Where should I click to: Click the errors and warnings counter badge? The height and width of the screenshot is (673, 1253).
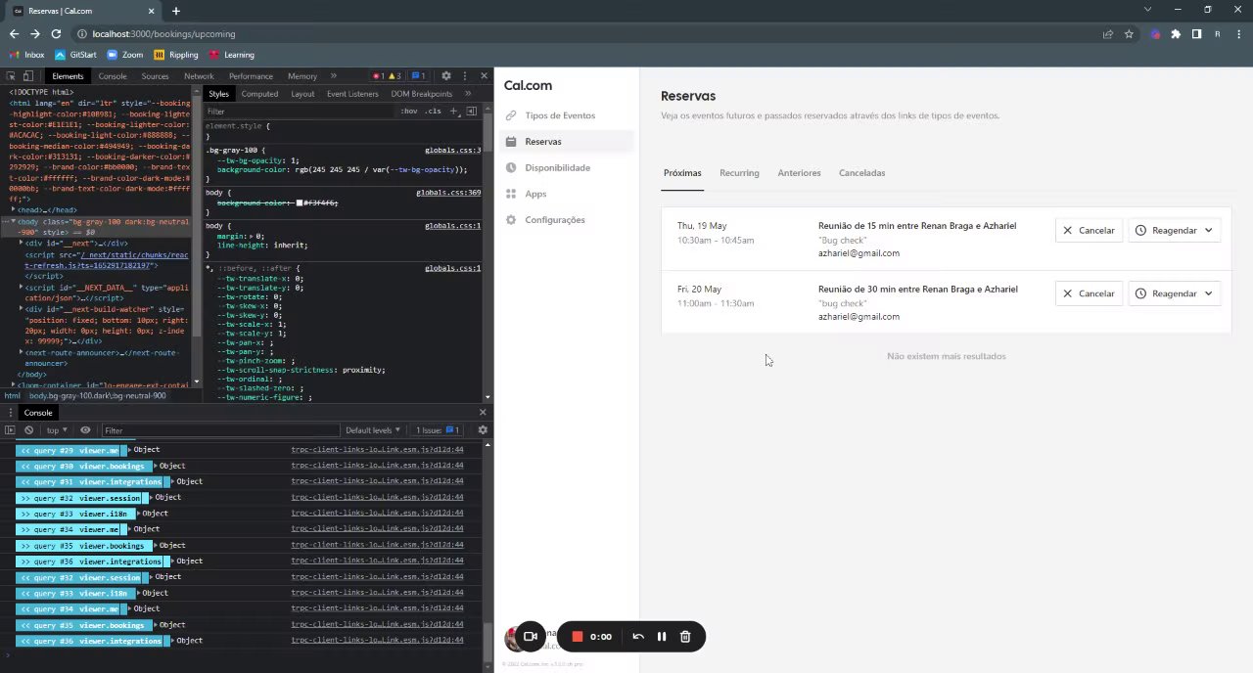coord(387,75)
